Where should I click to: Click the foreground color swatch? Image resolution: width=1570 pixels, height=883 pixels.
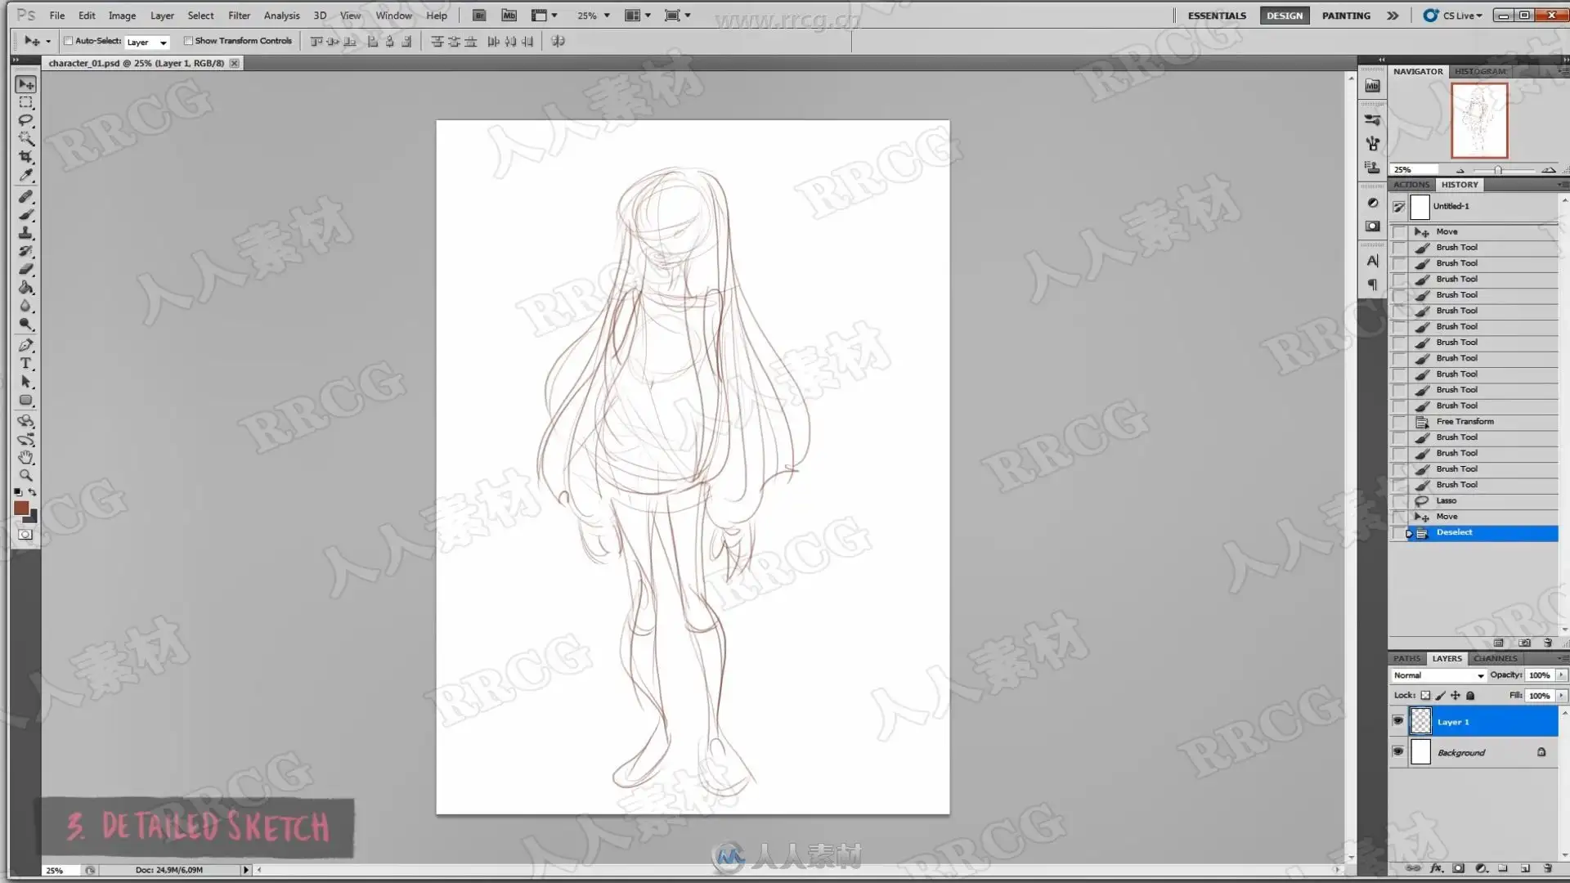[21, 509]
